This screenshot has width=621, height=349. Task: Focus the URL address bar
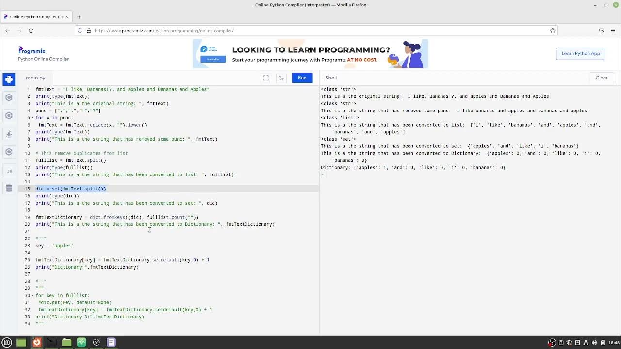coord(315,31)
